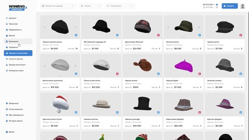Click female badge on $7 000 black cap card
Screen dimensions: 249x140
pos(241,35)
